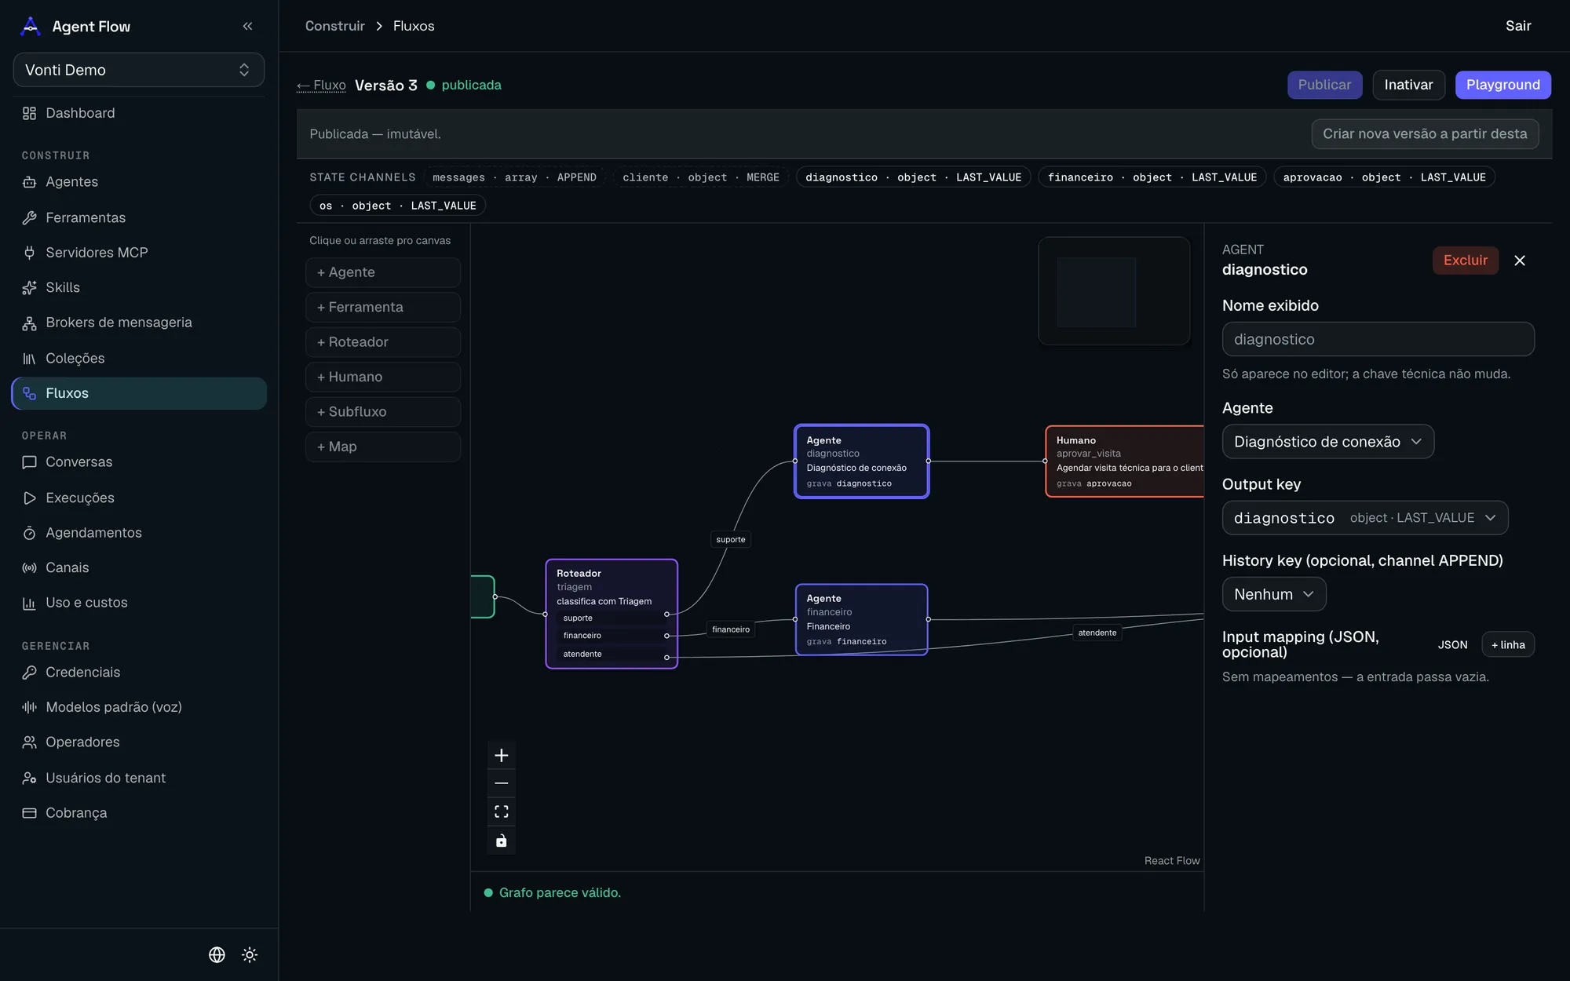Viewport: 1570px width, 981px height.
Task: Open the Vonti Demo tenant selector
Action: (x=139, y=70)
